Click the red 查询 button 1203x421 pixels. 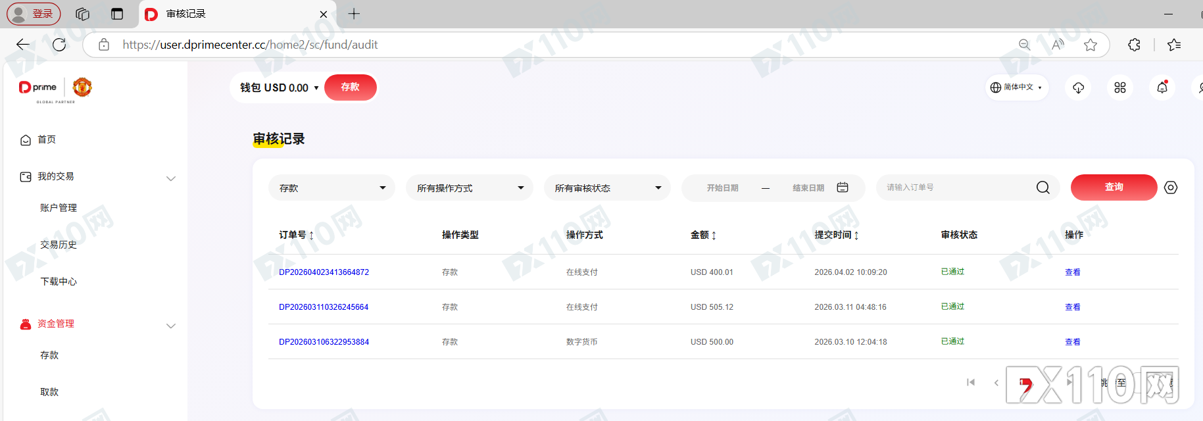click(1114, 187)
